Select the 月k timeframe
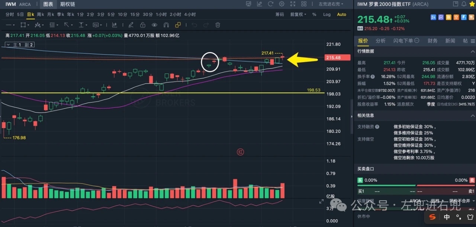The image size is (476, 227). pyautogui.click(x=50, y=14)
